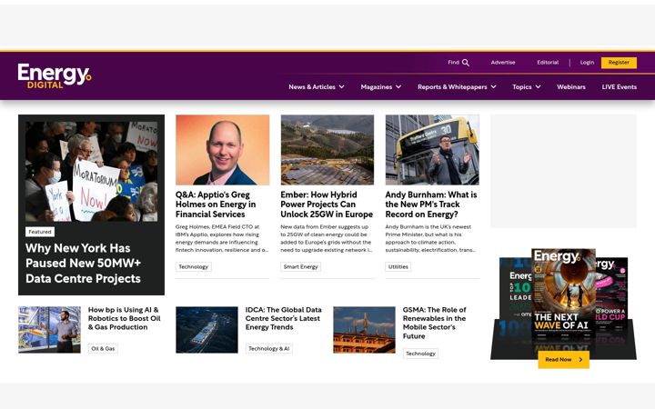Screen dimensions: 655x409
Task: Go to the Webinars page
Action: click(571, 87)
